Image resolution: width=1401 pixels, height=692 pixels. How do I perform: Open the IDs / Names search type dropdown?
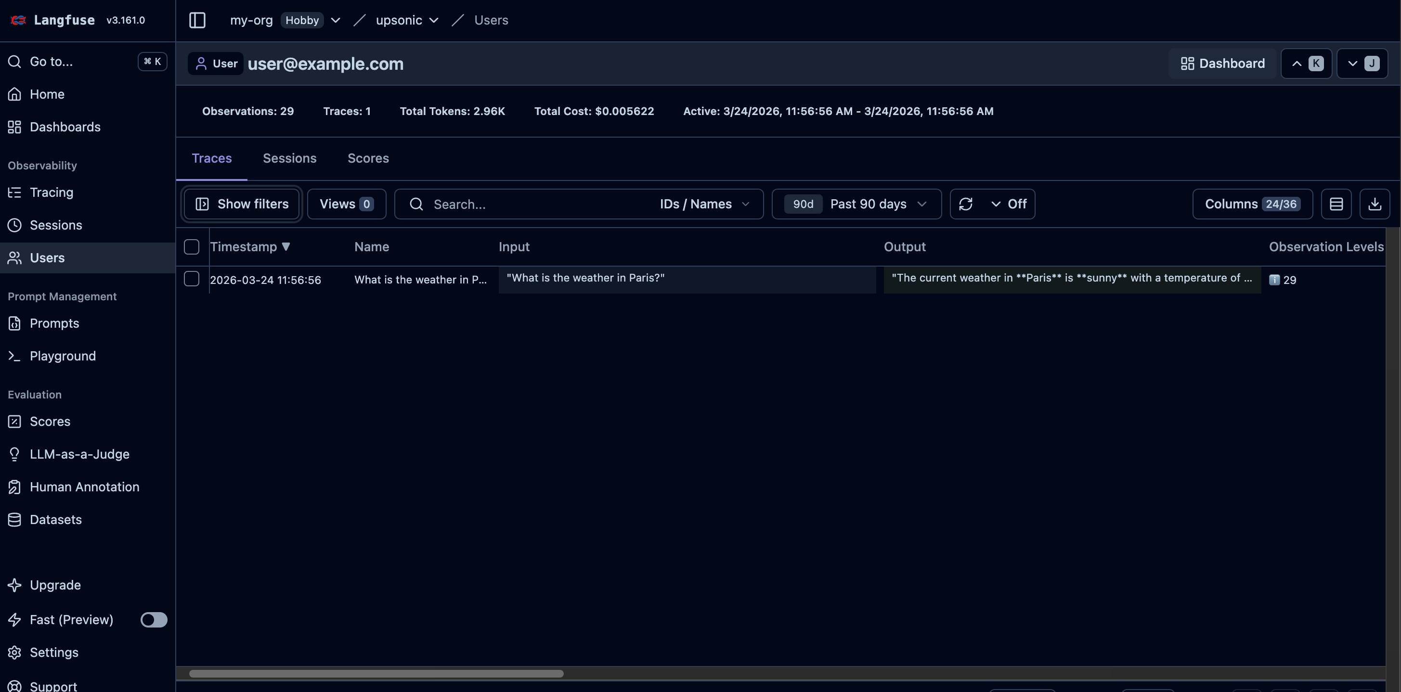tap(705, 204)
